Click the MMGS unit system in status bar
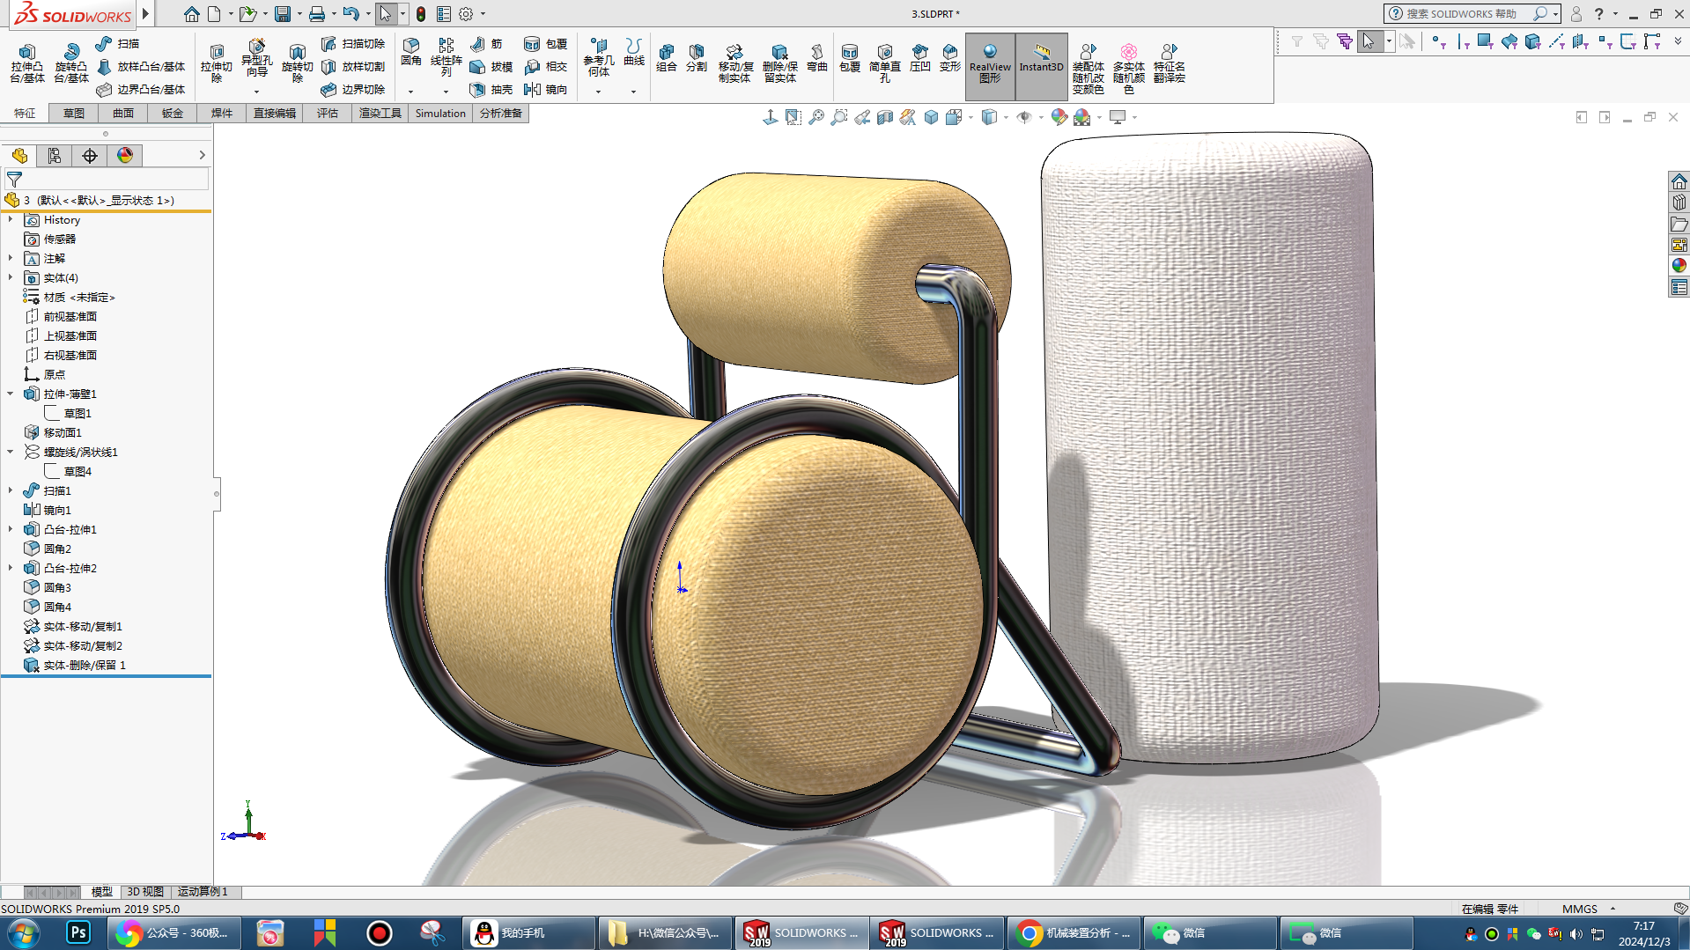This screenshot has height=950, width=1690. pos(1580,909)
